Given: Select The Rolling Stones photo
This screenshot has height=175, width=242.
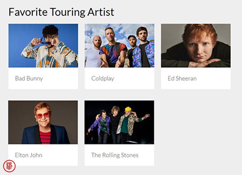Looking at the screenshot, I should [119, 122].
